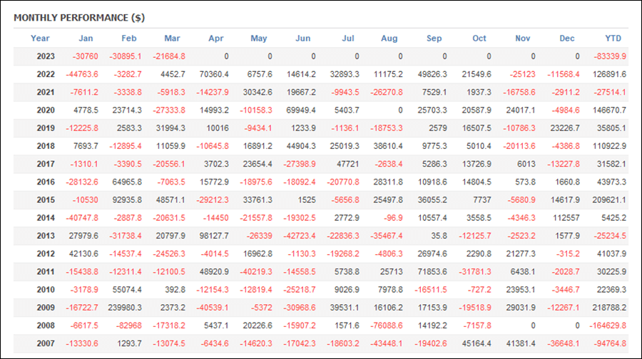Click the Dec column header
This screenshot has width=642, height=359.
coord(566,38)
